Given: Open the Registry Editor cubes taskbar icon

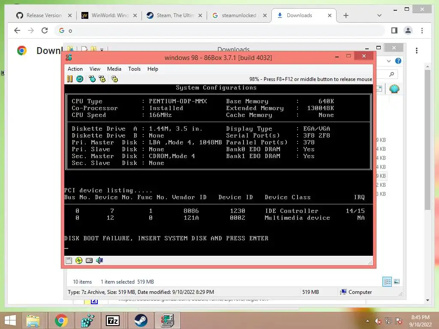Looking at the screenshot, I should (x=87, y=320).
